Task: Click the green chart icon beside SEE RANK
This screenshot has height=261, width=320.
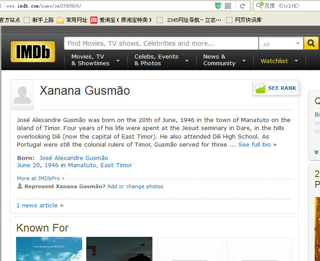Action: 261,88
